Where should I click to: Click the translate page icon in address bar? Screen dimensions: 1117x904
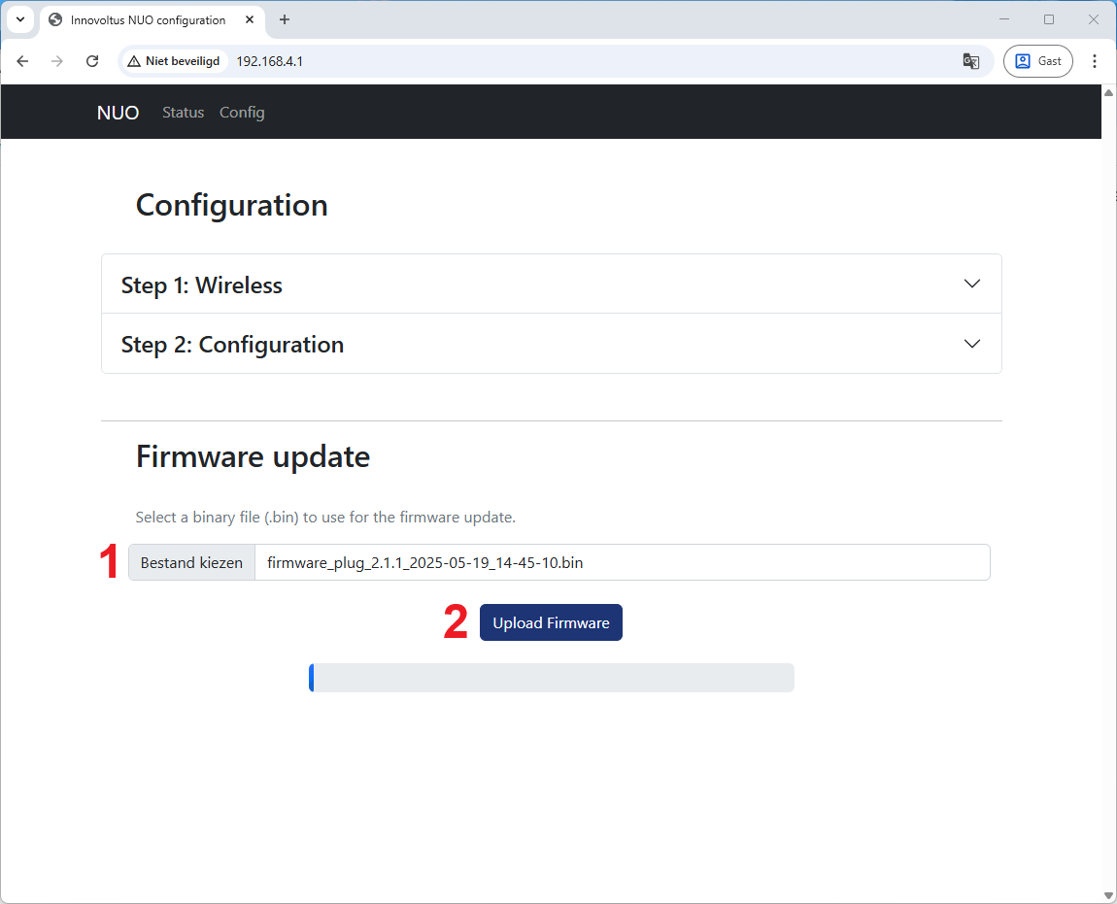coord(970,61)
